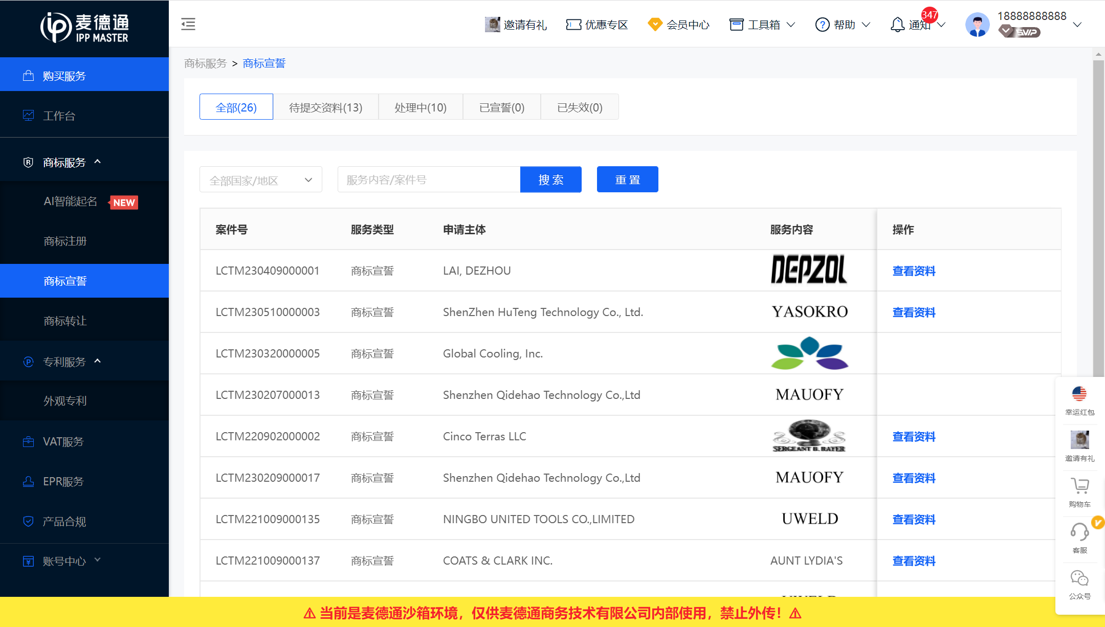Click case number LCTM230320000005
Screen dimensions: 1105x627
coord(268,353)
